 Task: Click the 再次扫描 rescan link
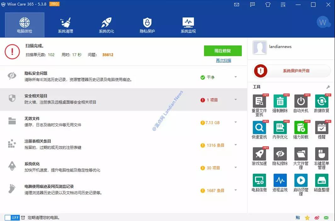[223, 60]
